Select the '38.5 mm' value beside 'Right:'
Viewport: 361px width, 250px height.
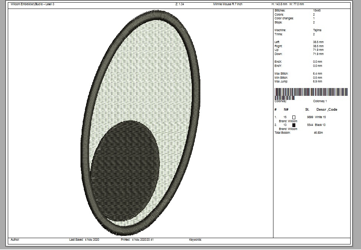[x=318, y=46]
